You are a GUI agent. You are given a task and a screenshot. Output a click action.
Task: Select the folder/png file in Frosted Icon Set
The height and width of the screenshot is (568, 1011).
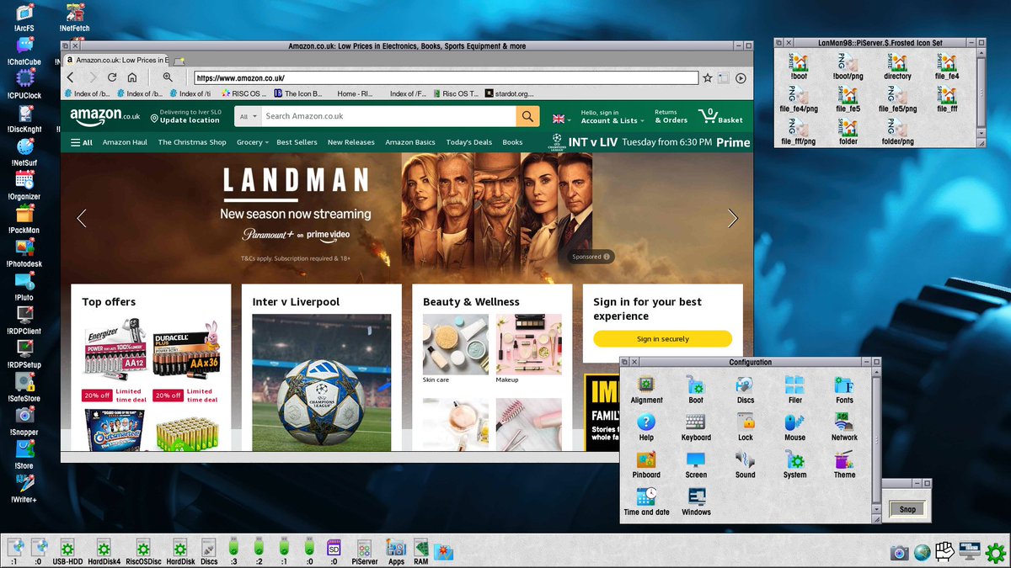point(897,132)
